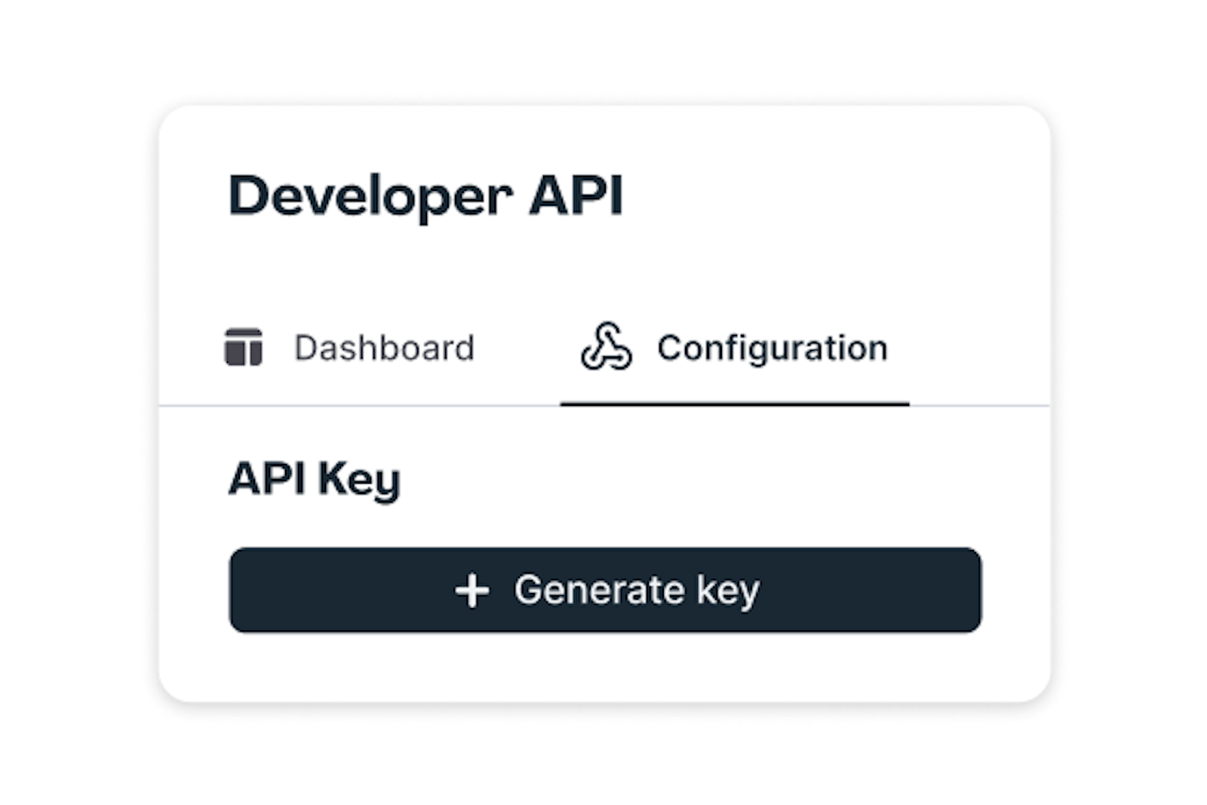Click the word "Key" in the API Key heading

358,479
